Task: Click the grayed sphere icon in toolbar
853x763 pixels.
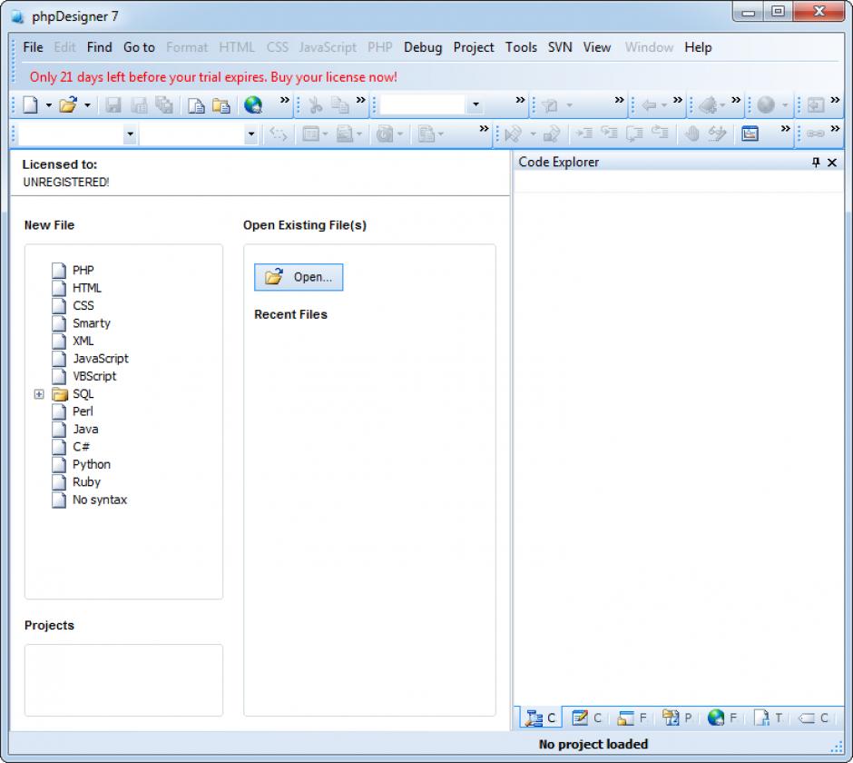Action: click(765, 104)
